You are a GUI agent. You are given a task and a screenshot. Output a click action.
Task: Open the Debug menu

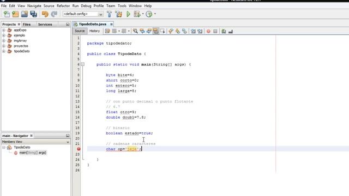point(86,6)
